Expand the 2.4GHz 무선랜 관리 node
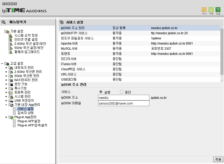 pos(6,72)
